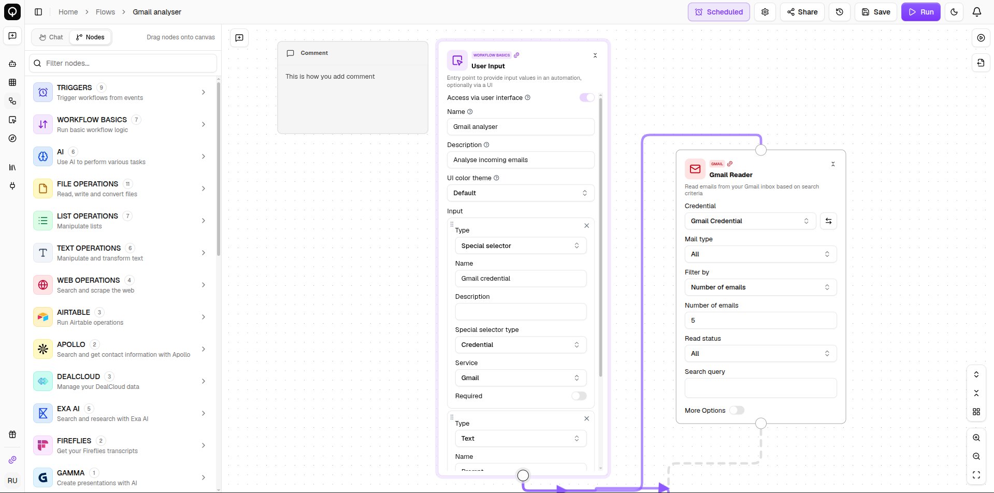This screenshot has width=994, height=493.
Task: Toggle the sidebar panel icon
Action: tap(38, 12)
